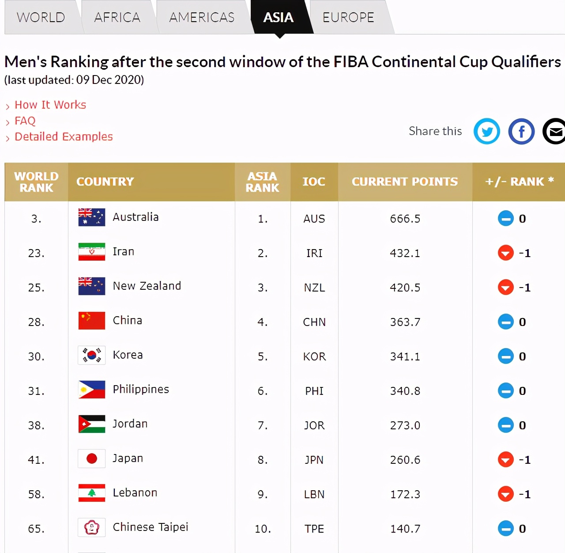Viewport: 565px width, 553px height.
Task: Click Japan's red down-arrow rank icon
Action: [x=506, y=460]
